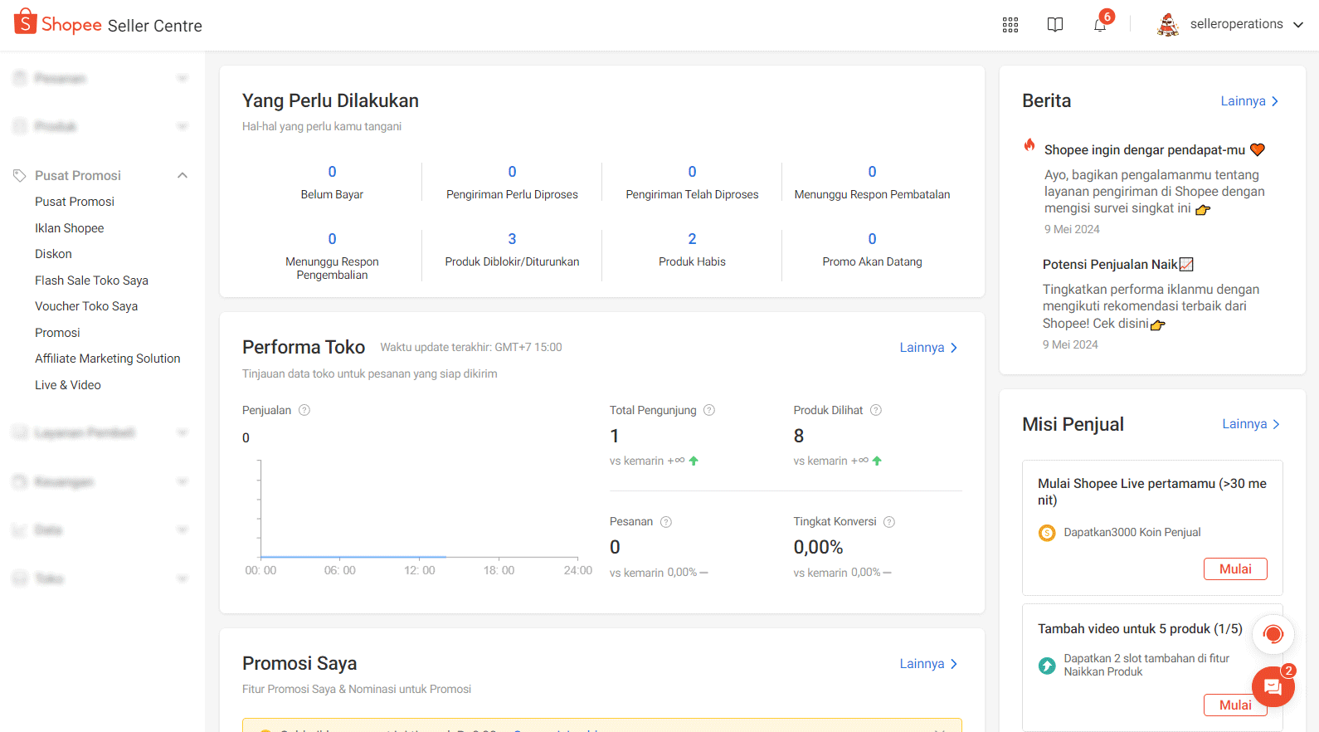The height and width of the screenshot is (732, 1319).
Task: Click the Produk Dilihat info icon
Action: (x=876, y=410)
